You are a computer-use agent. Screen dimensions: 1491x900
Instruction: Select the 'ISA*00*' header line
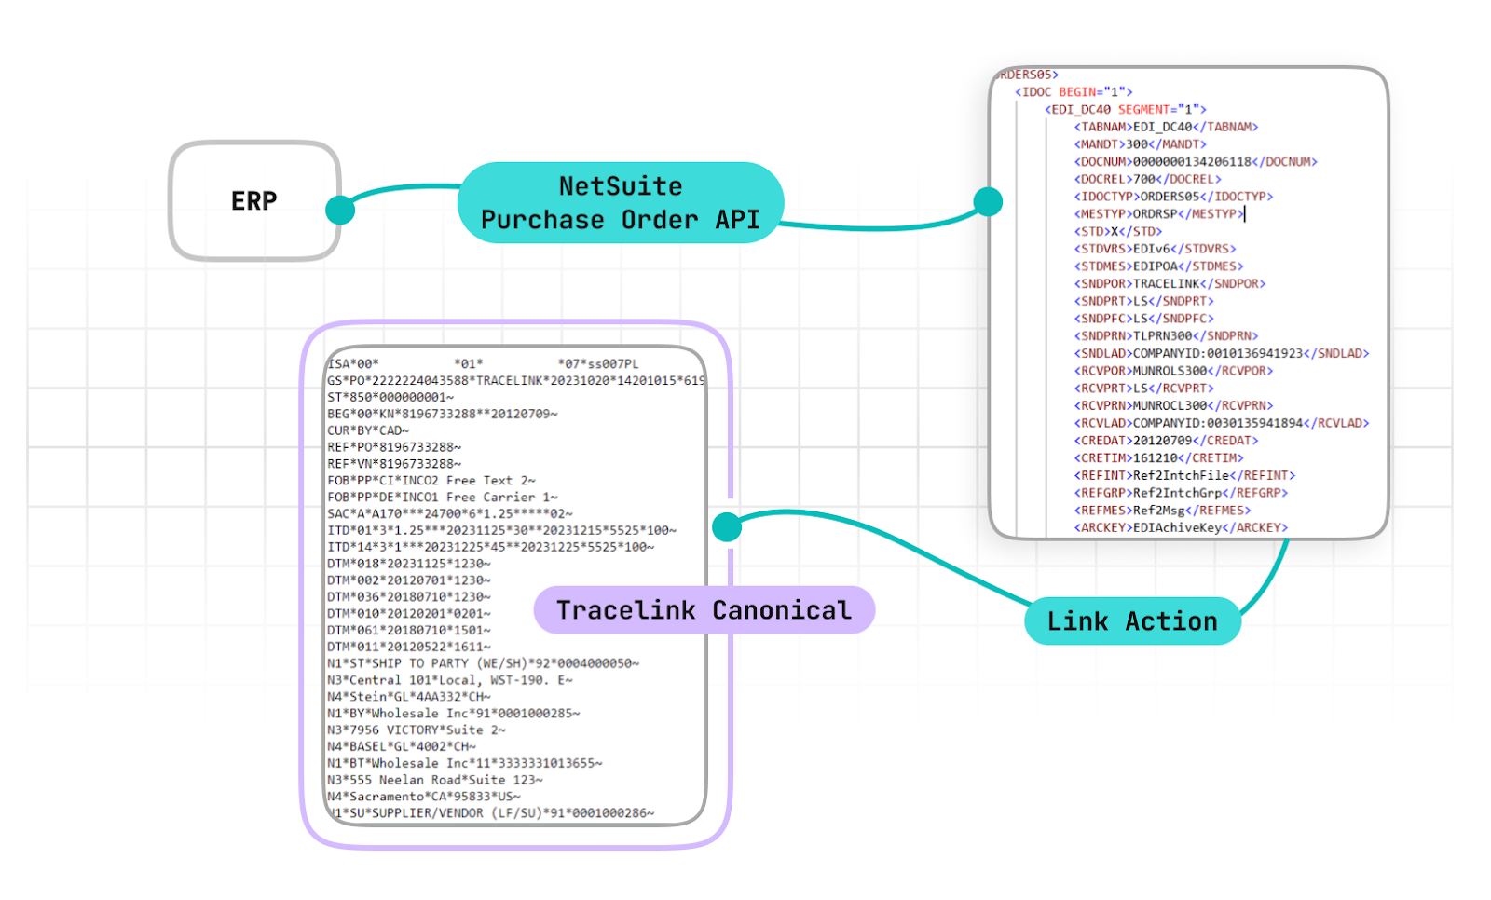coord(483,363)
